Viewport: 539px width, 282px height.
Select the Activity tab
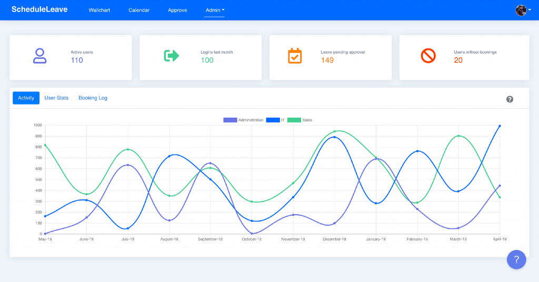[x=26, y=98]
